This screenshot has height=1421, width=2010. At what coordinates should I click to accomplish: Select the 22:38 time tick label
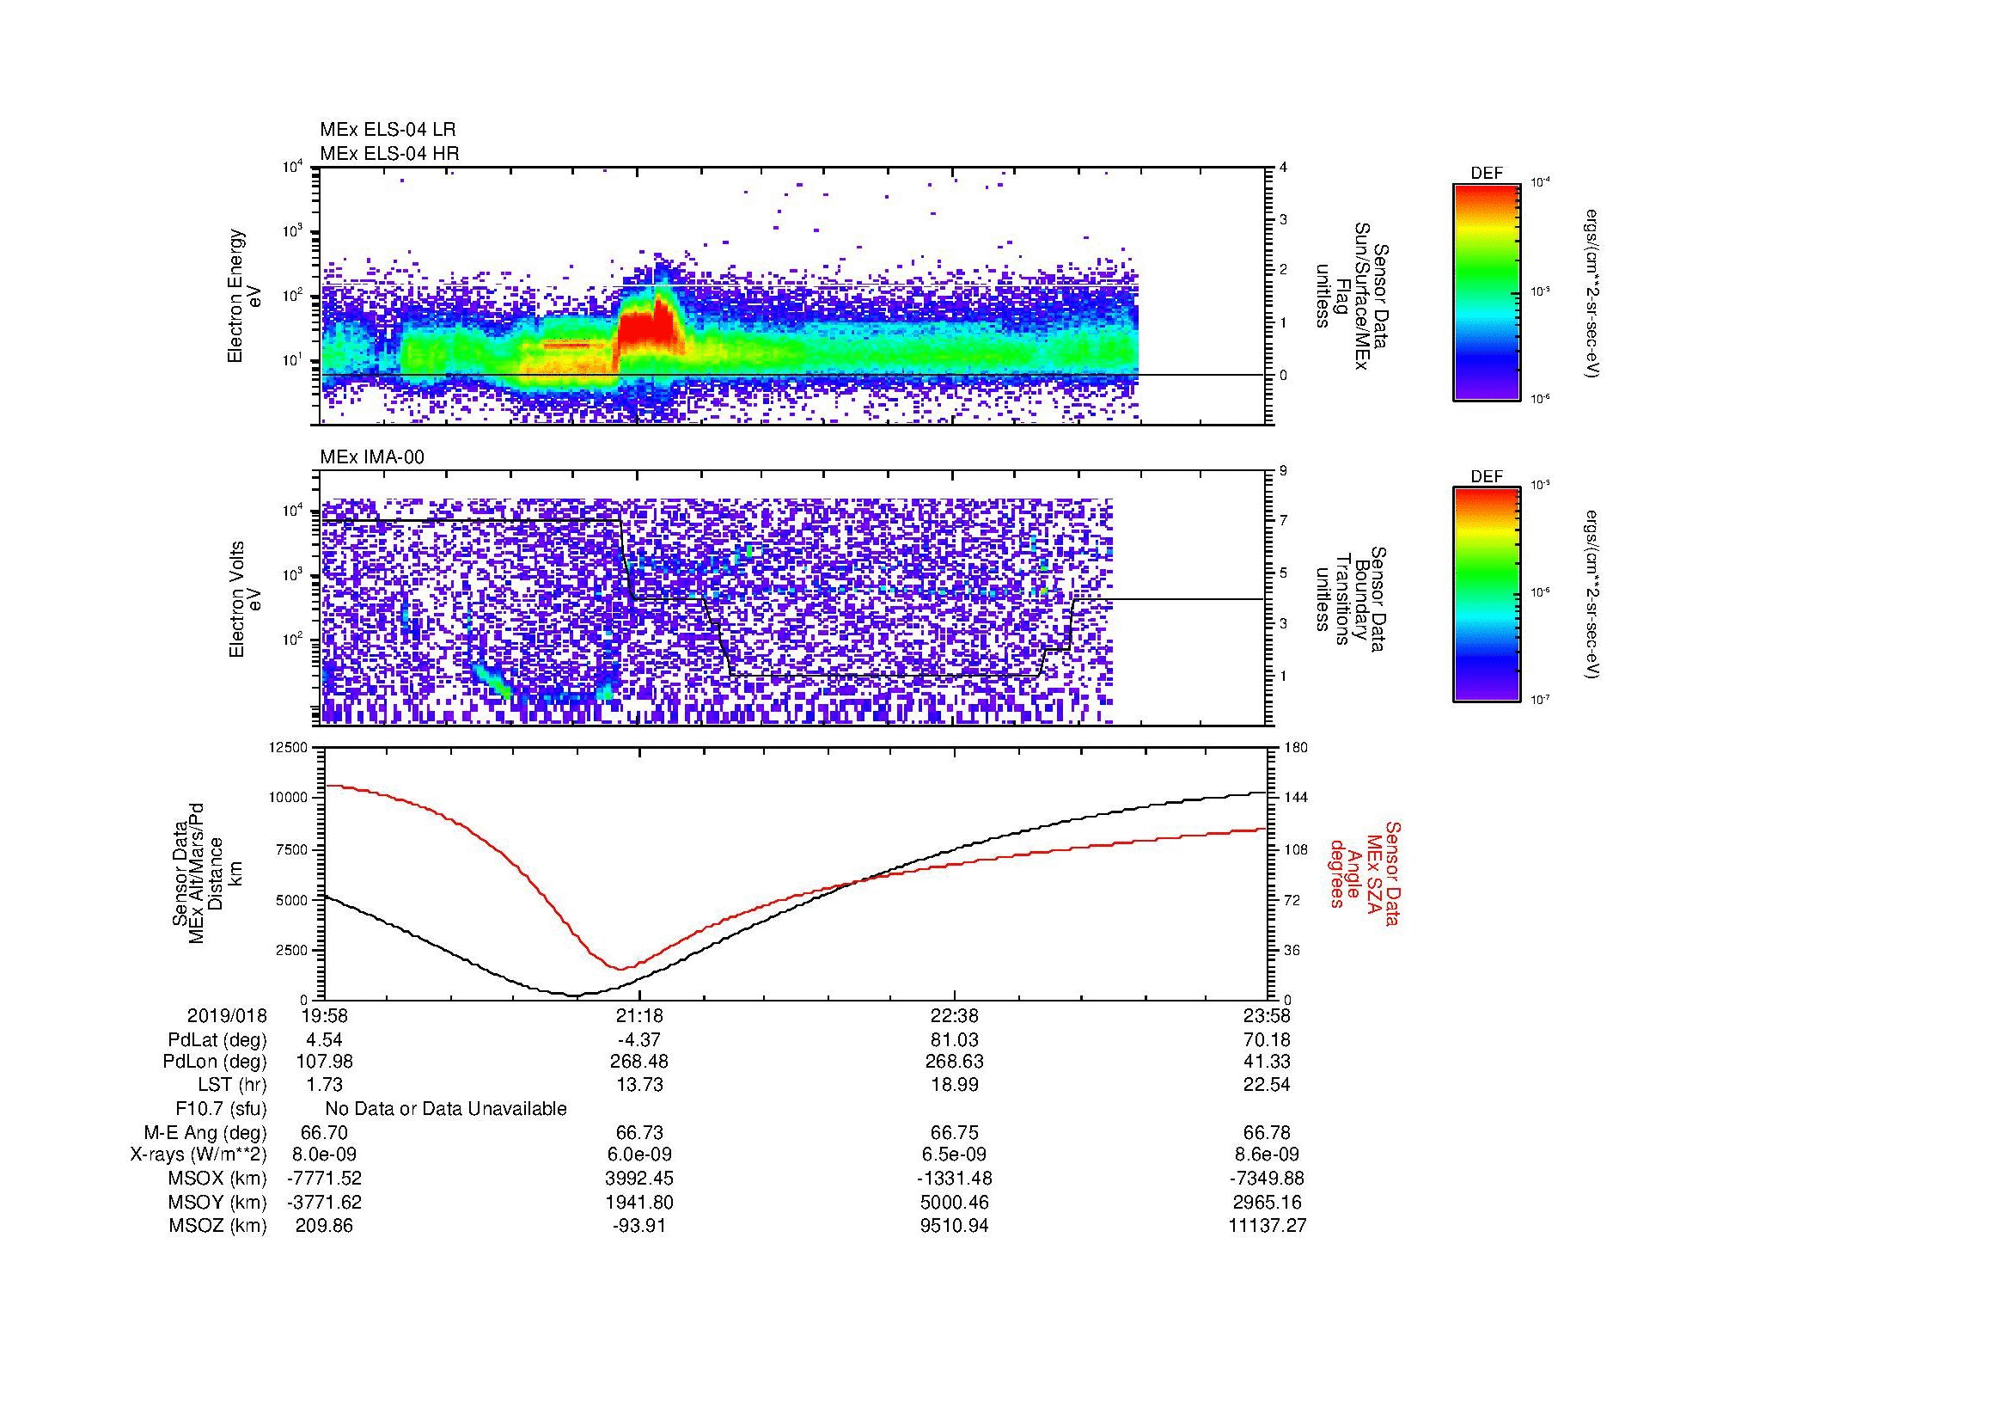(954, 1015)
